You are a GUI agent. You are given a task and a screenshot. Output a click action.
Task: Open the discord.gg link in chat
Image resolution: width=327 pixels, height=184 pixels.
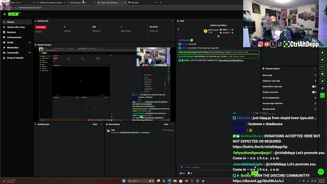[231, 61]
